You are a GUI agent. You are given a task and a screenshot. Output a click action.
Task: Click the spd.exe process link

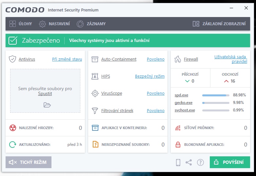coord(181,95)
